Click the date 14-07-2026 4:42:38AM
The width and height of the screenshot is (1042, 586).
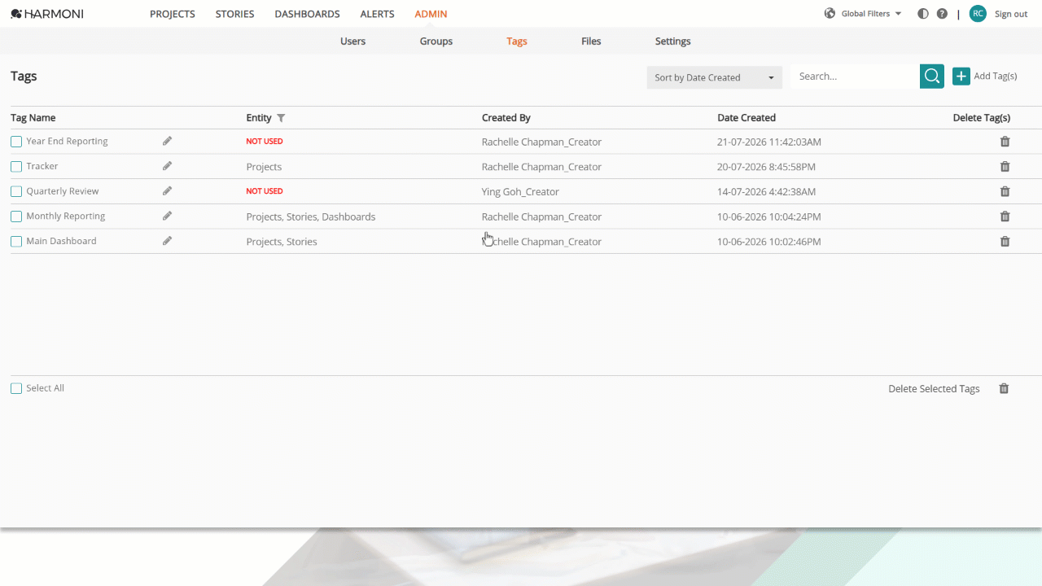(766, 192)
